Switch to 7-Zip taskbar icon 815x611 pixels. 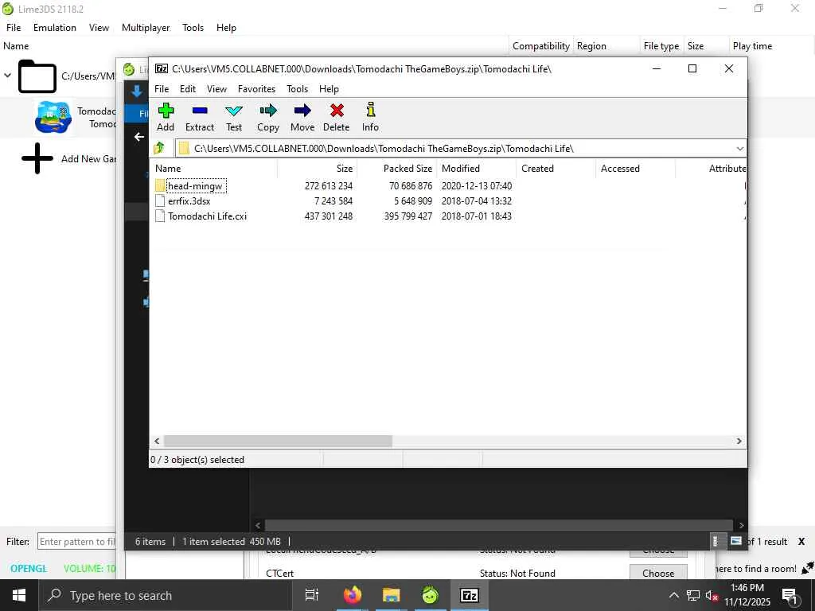[x=470, y=595]
